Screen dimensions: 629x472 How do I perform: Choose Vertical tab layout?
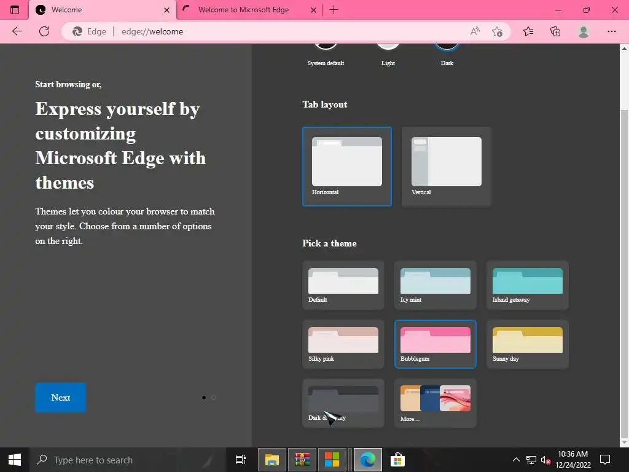[x=447, y=167]
